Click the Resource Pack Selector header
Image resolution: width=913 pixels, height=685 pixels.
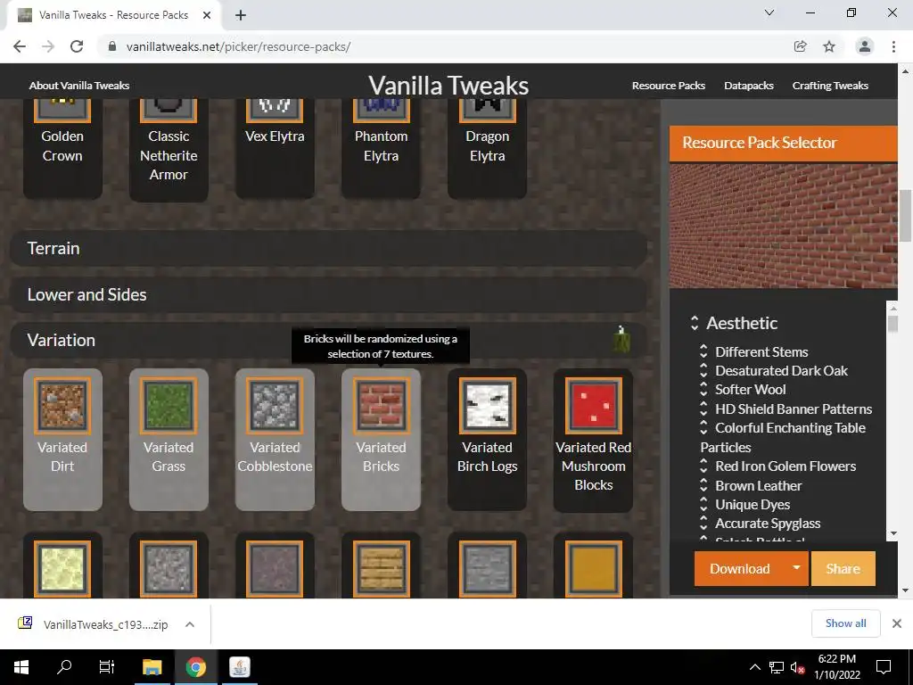[x=783, y=143]
